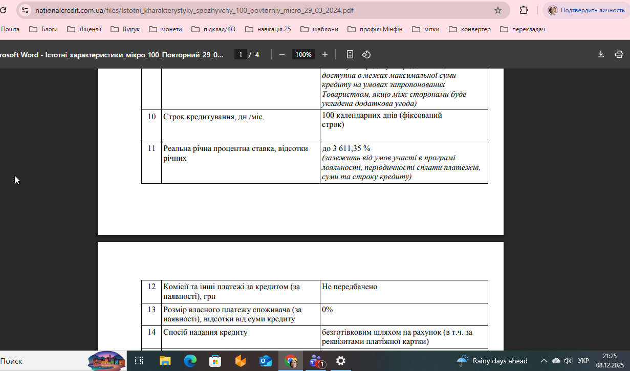Open the профілі Мінфін bookmarks folder
The height and width of the screenshot is (371, 630).
coord(375,29)
